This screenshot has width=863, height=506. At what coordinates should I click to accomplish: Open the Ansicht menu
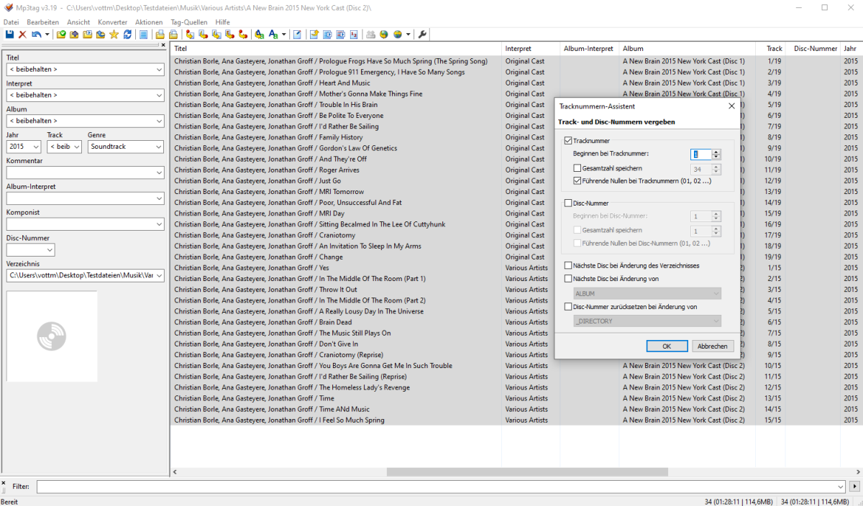[x=78, y=22]
